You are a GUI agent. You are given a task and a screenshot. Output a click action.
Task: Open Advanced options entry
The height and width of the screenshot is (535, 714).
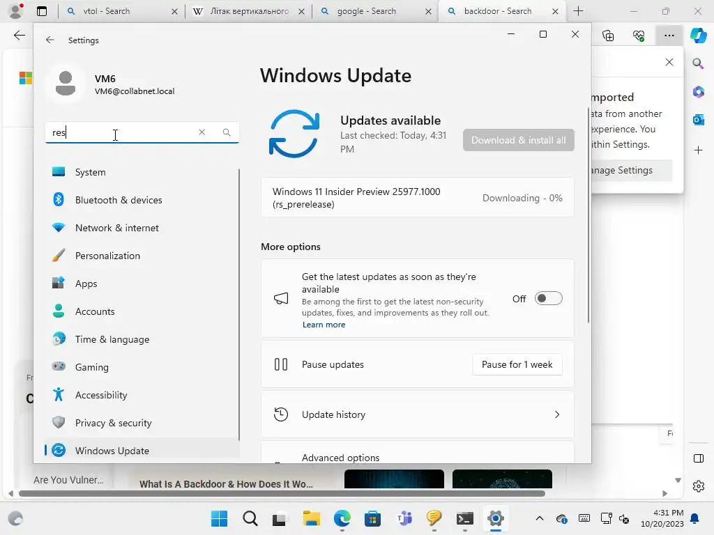pos(417,453)
